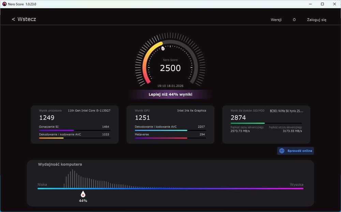This screenshot has height=212, width=341.
Task: Click the Lepiej niż 44% wyniki banner
Action: [170, 94]
